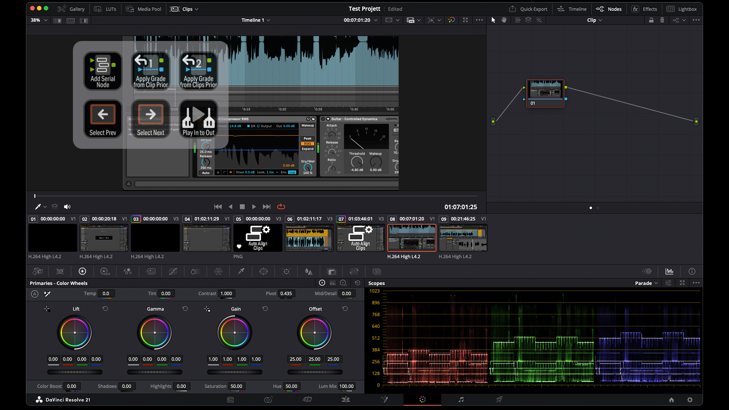Open the LUTs panel
Image resolution: width=729 pixels, height=410 pixels.
tap(105, 9)
